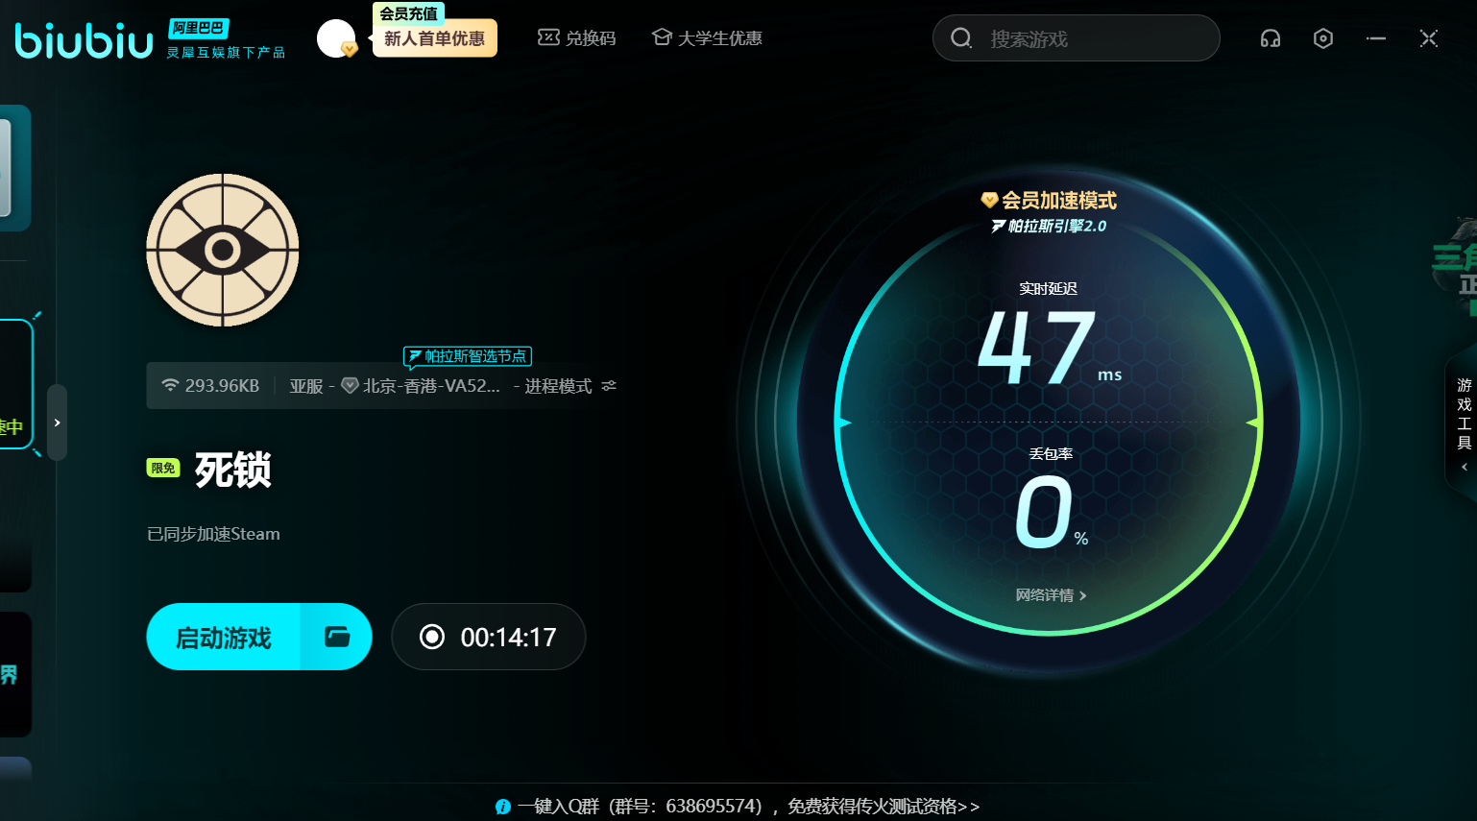Minimize the biubiu window
This screenshot has width=1477, height=821.
pos(1375,38)
